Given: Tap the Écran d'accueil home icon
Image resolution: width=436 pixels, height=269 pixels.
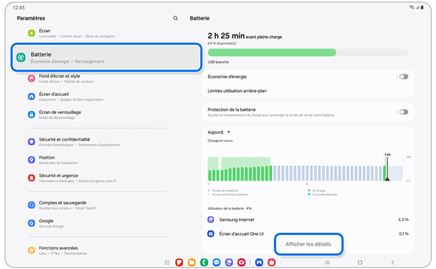Looking at the screenshot, I should tap(31, 96).
